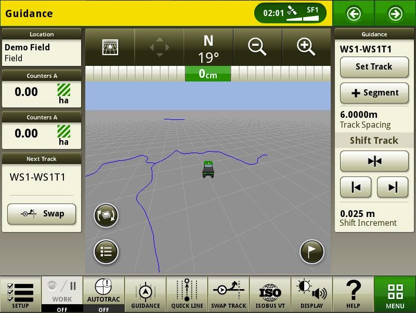Activate the map rotate view control
The width and height of the screenshot is (416, 313).
click(106, 214)
